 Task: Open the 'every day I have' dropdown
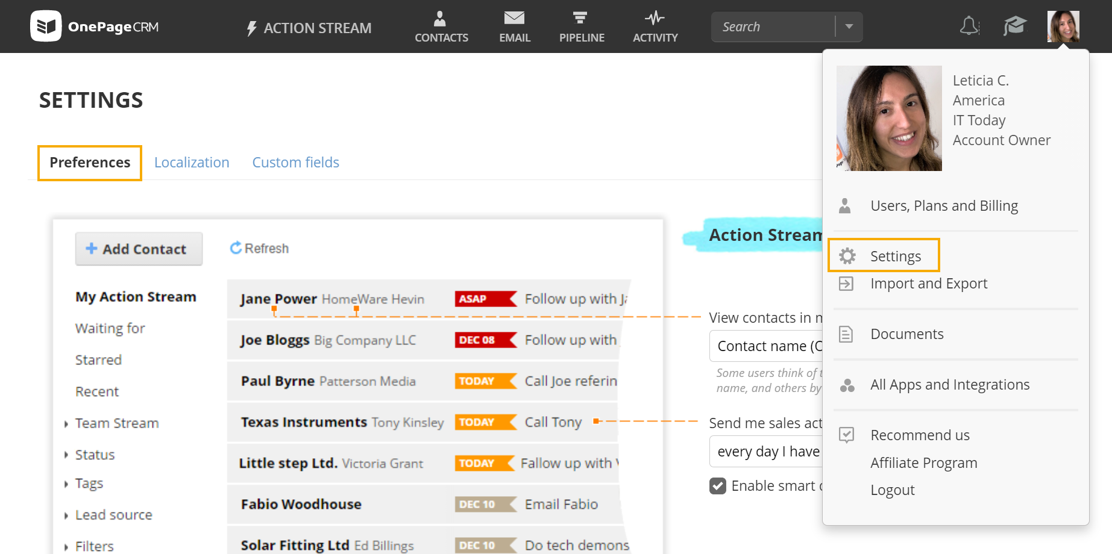click(766, 452)
